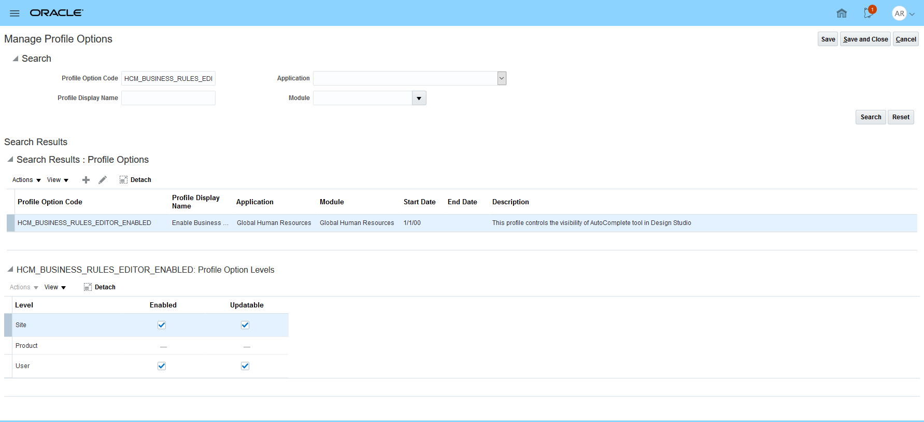Open the AR user avatar menu
Viewport: 924px width, 422px height.
pos(899,13)
